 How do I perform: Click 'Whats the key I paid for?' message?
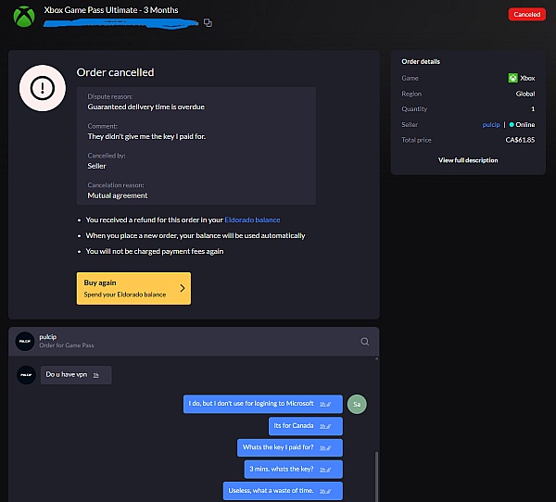pyautogui.click(x=290, y=447)
